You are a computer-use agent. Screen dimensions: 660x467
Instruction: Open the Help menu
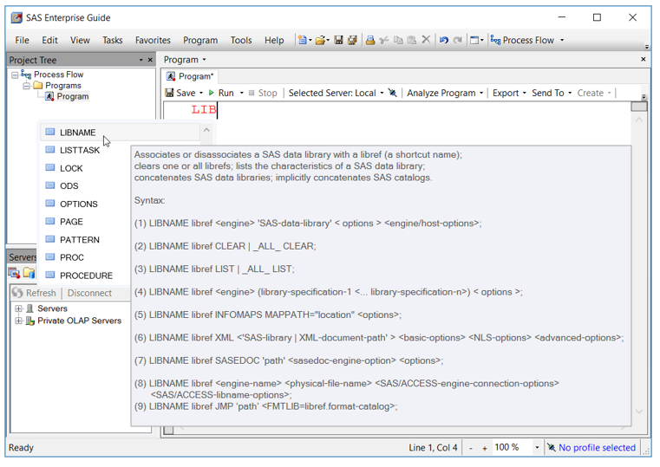(x=274, y=41)
